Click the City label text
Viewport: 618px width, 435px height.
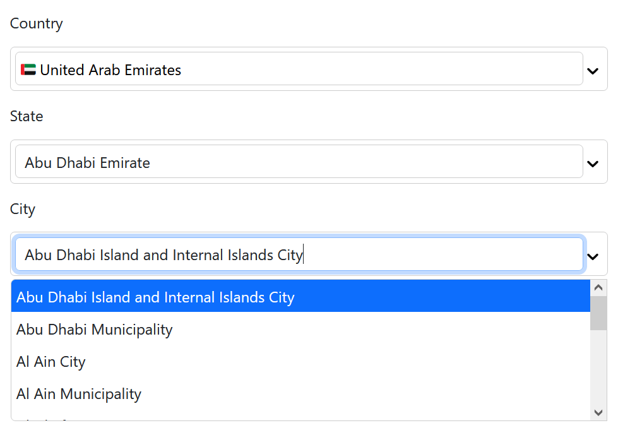click(x=23, y=209)
